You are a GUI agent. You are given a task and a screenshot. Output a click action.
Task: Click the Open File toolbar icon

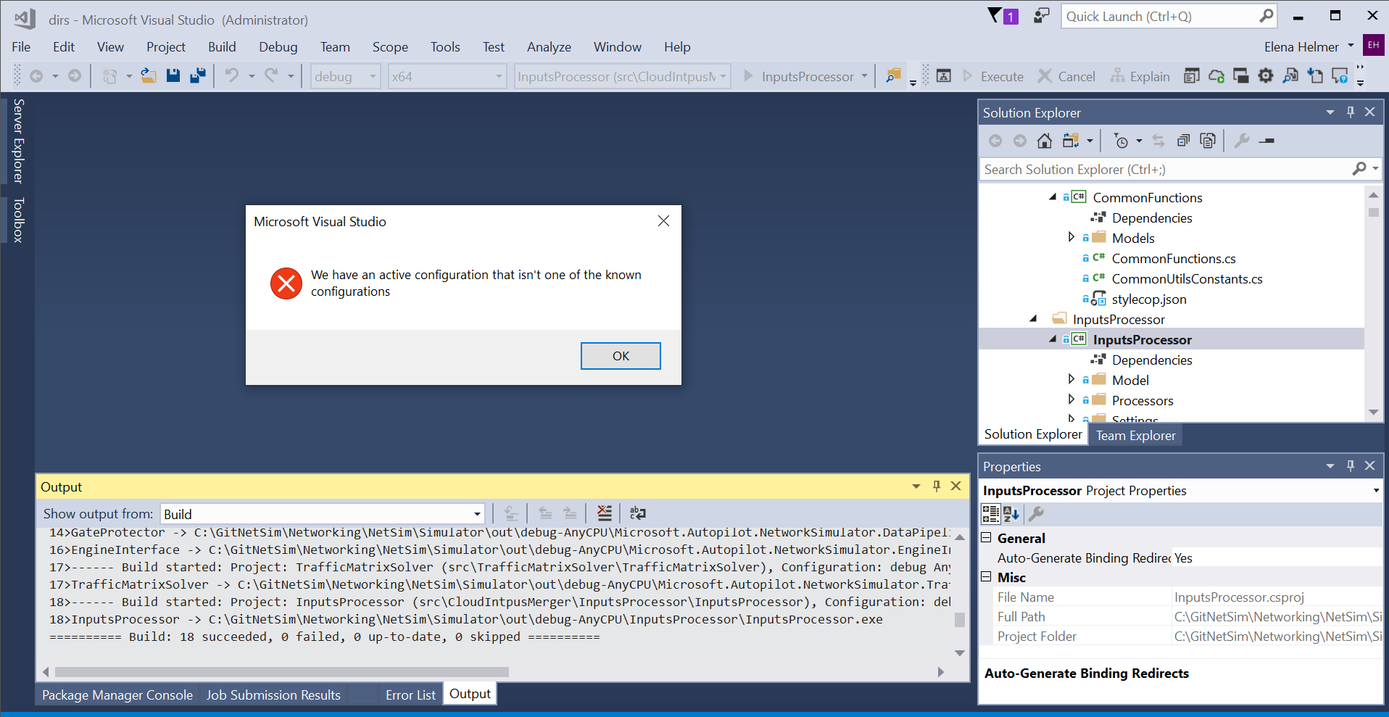(x=149, y=75)
